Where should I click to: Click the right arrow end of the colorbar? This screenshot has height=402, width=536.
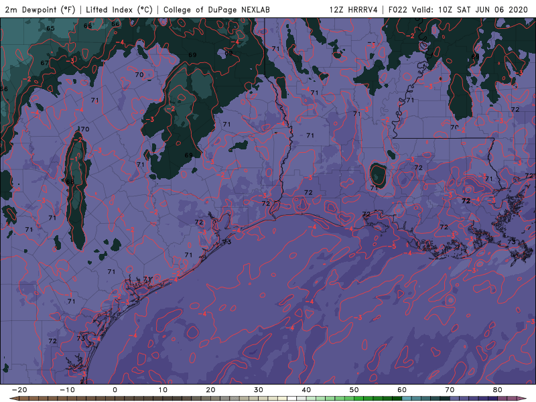(x=522, y=399)
